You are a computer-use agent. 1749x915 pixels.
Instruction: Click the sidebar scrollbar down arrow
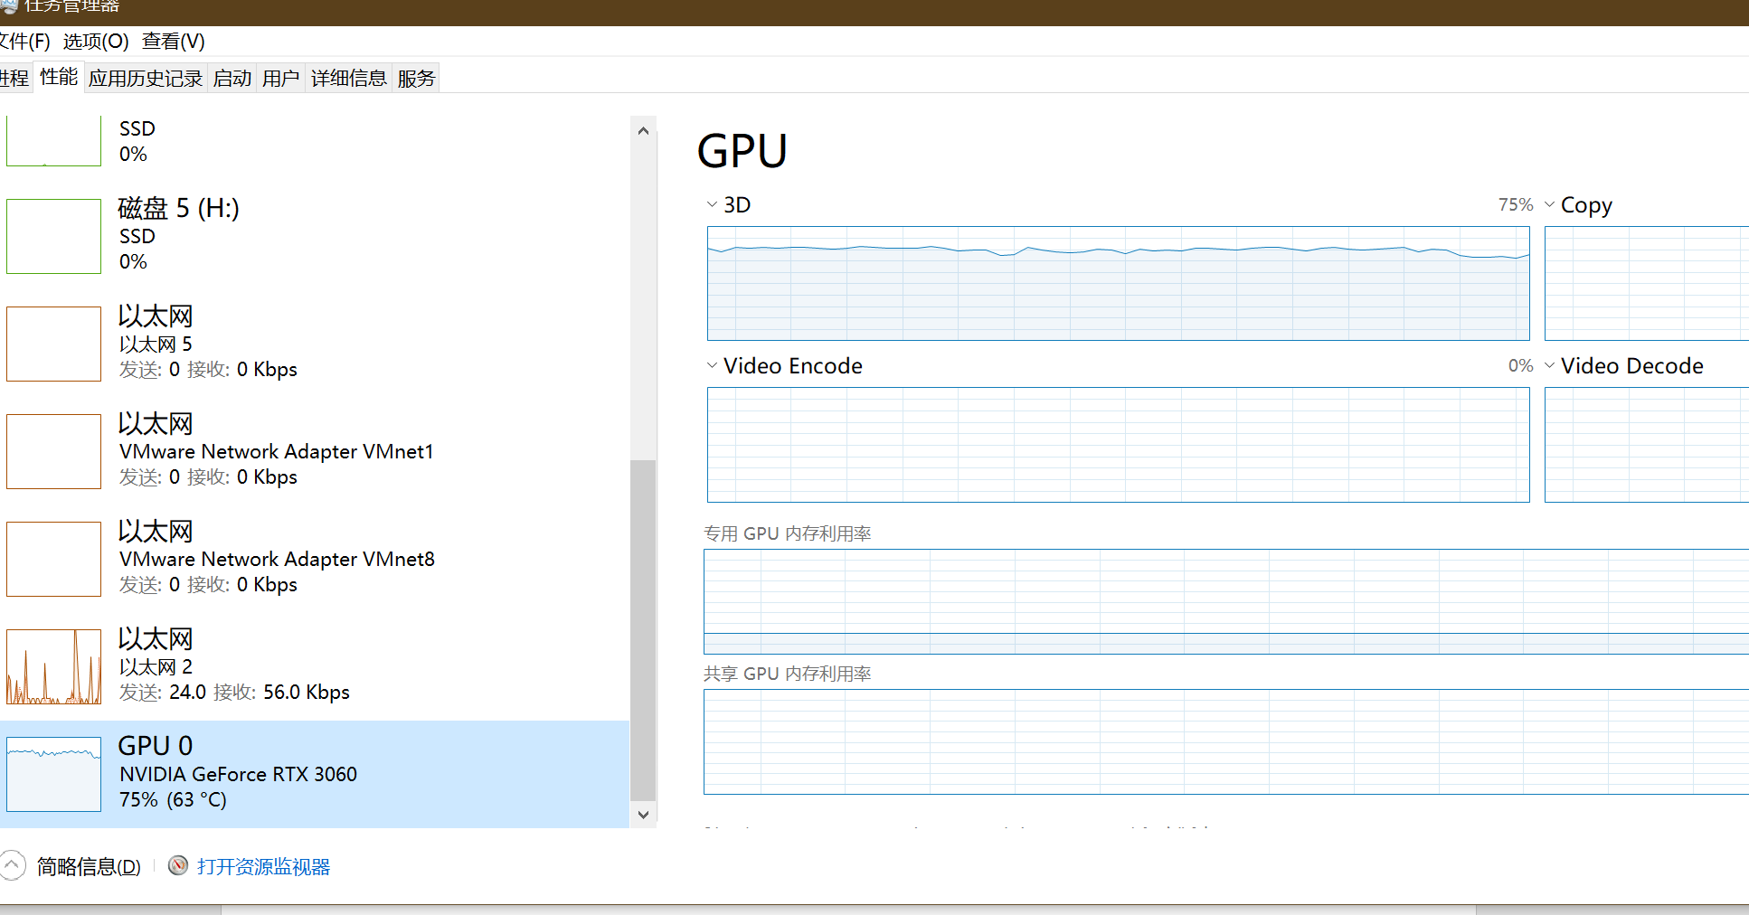tap(643, 815)
